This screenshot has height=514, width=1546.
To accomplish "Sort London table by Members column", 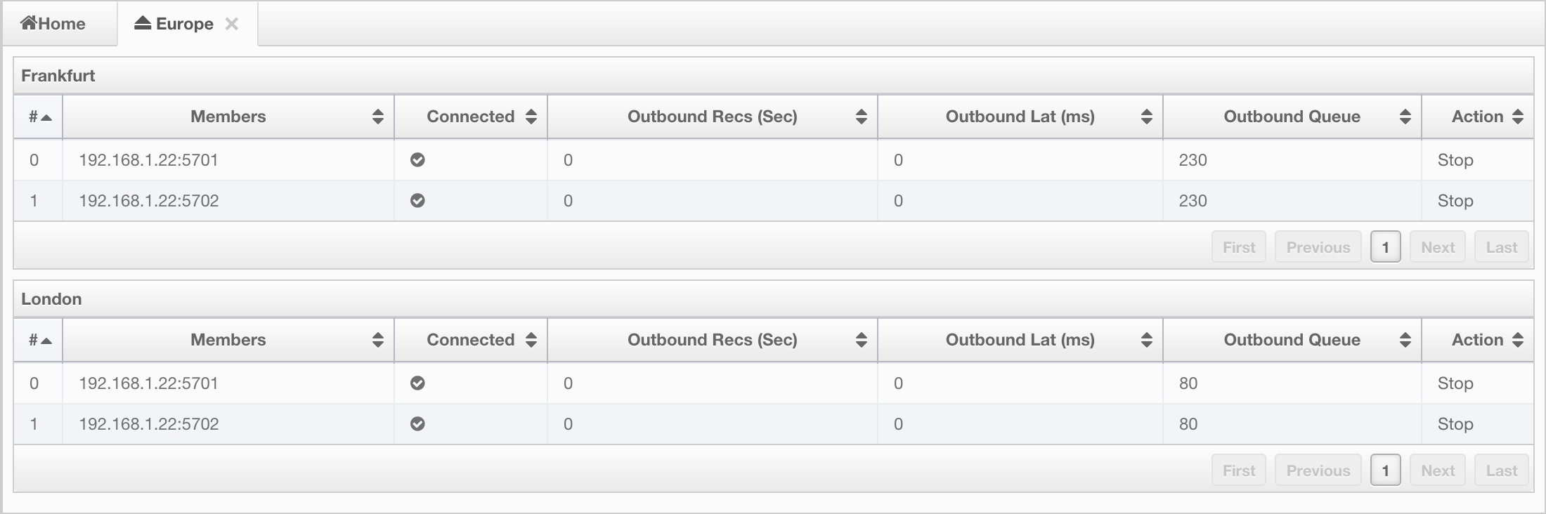I will click(228, 340).
